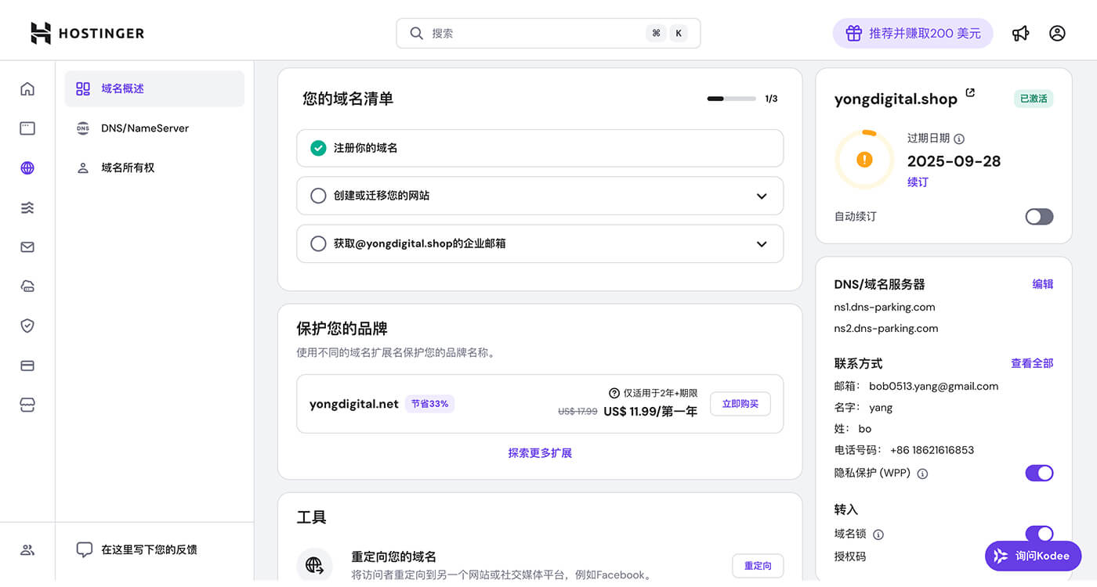Toggle the 自动续订 auto-renew switch

(1039, 217)
